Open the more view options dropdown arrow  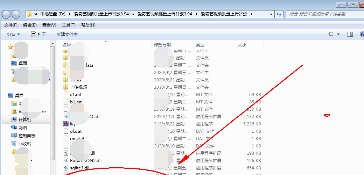pos(338,34)
